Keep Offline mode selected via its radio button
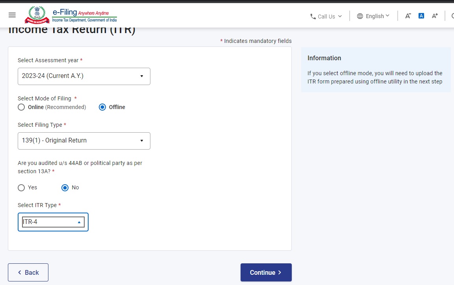This screenshot has height=285, width=454. click(x=102, y=107)
